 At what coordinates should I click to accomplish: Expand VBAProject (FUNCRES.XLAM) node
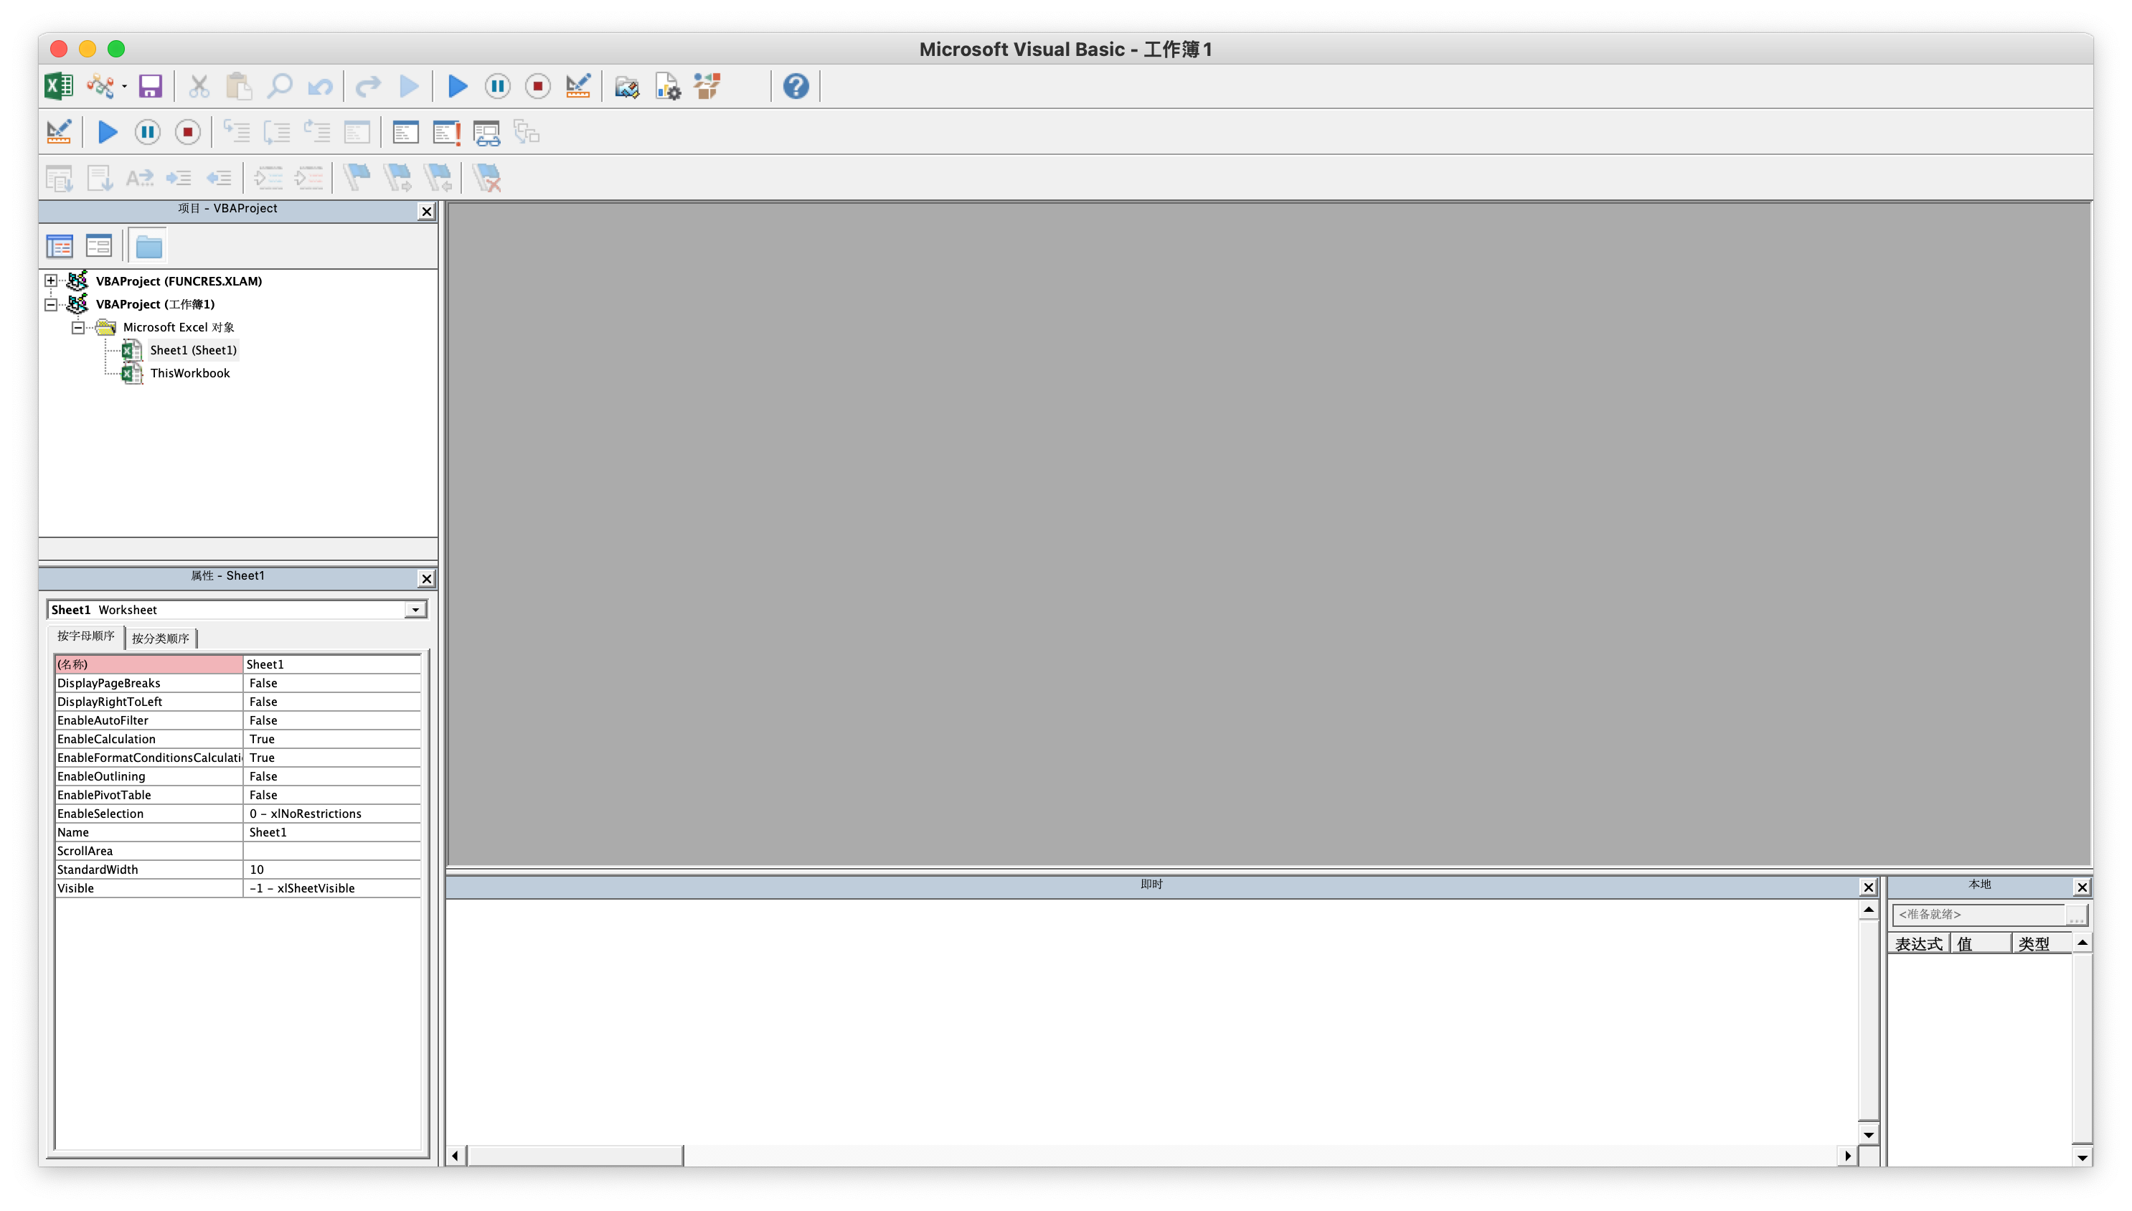point(51,281)
